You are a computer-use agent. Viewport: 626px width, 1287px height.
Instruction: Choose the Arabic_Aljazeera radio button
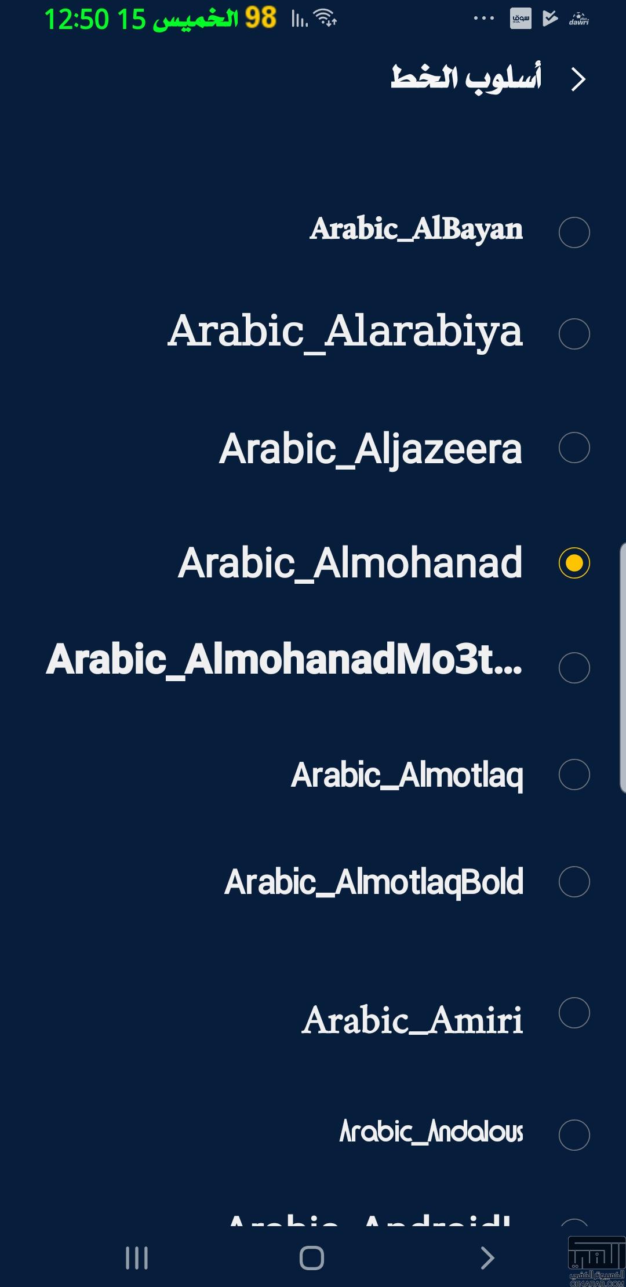tap(574, 448)
